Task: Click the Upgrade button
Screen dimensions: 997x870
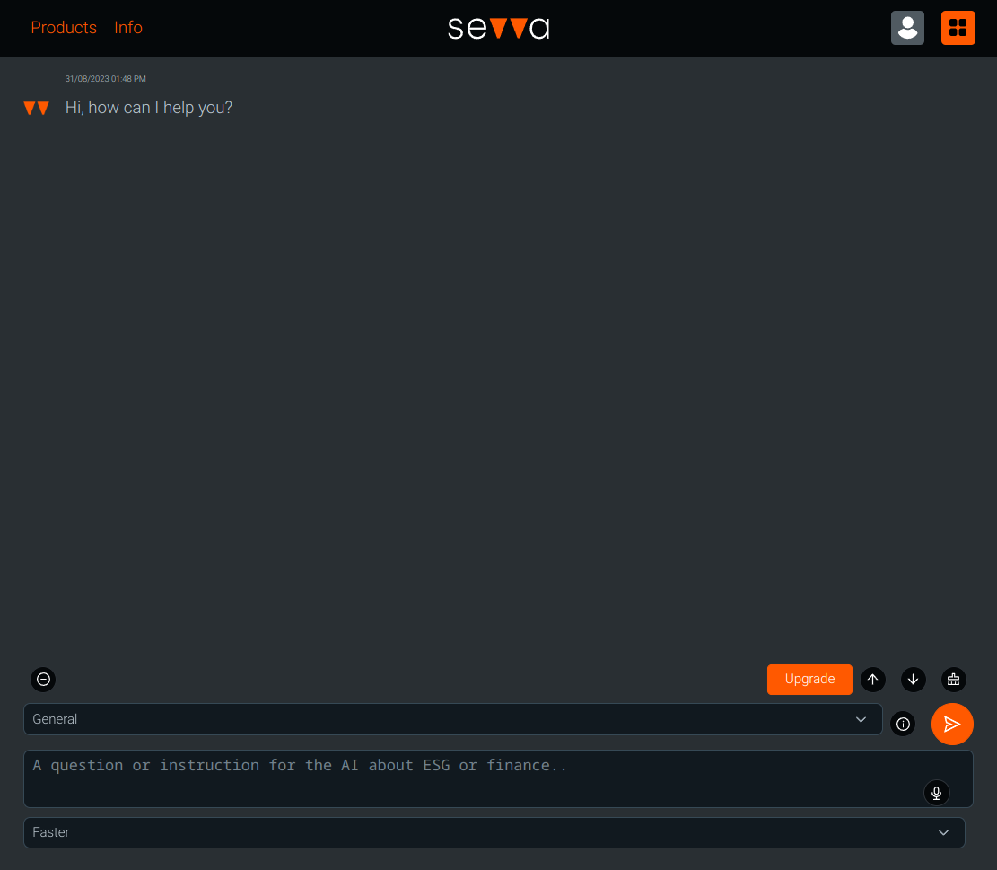Action: 809,680
